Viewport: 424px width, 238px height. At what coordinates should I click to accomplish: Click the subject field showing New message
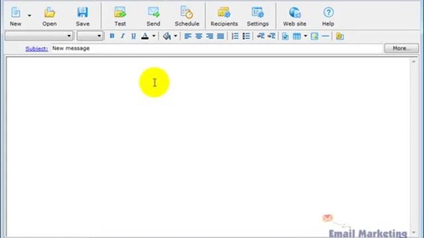click(x=217, y=48)
